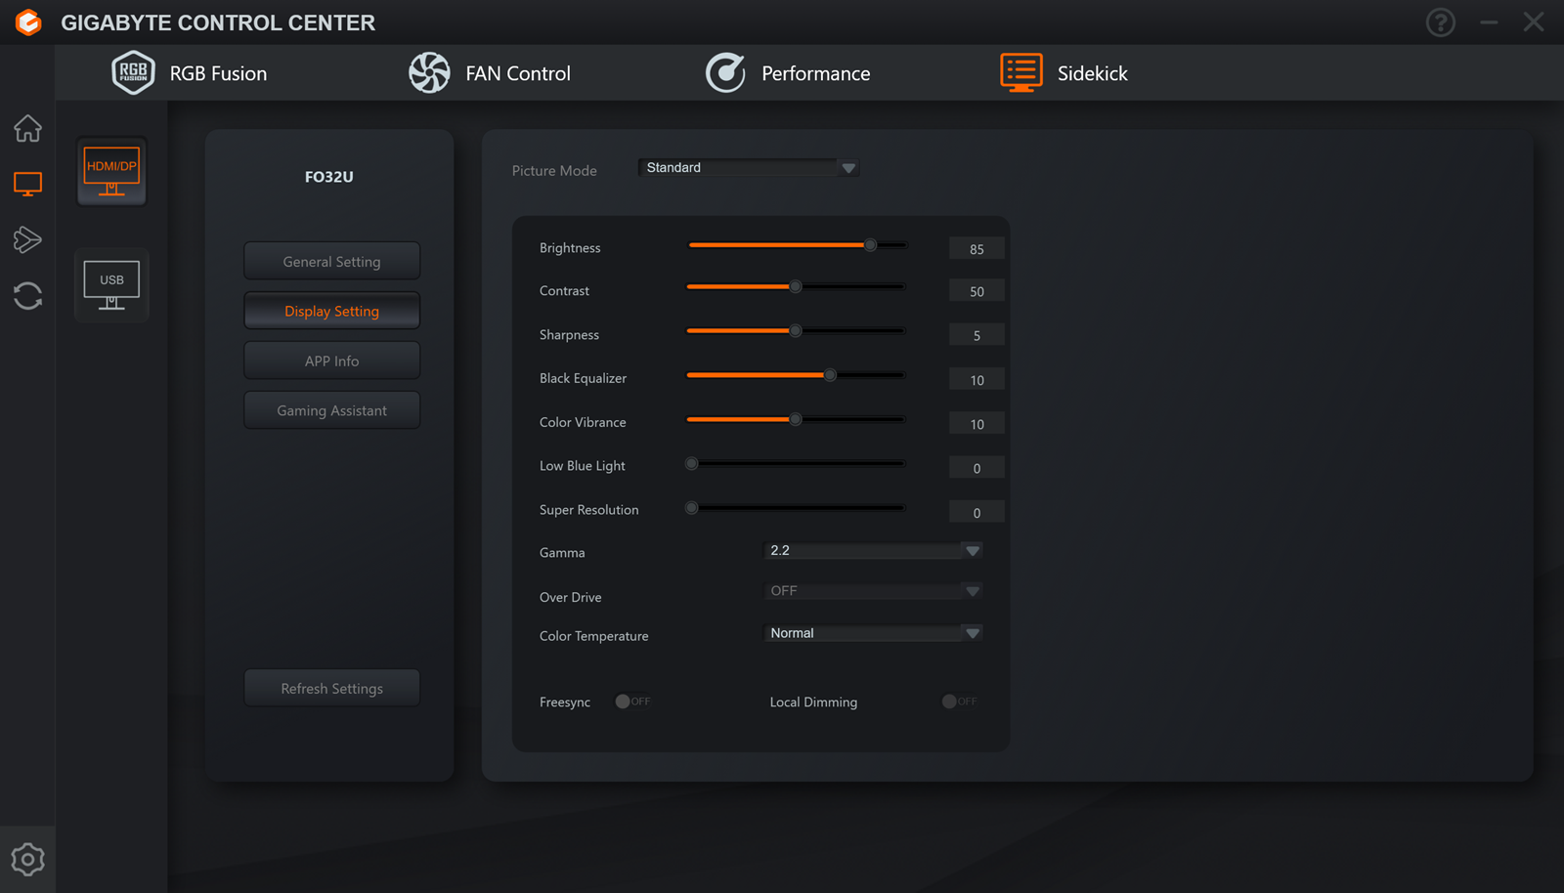Click the Color Vibrance slider handle
The image size is (1564, 893).
(796, 419)
